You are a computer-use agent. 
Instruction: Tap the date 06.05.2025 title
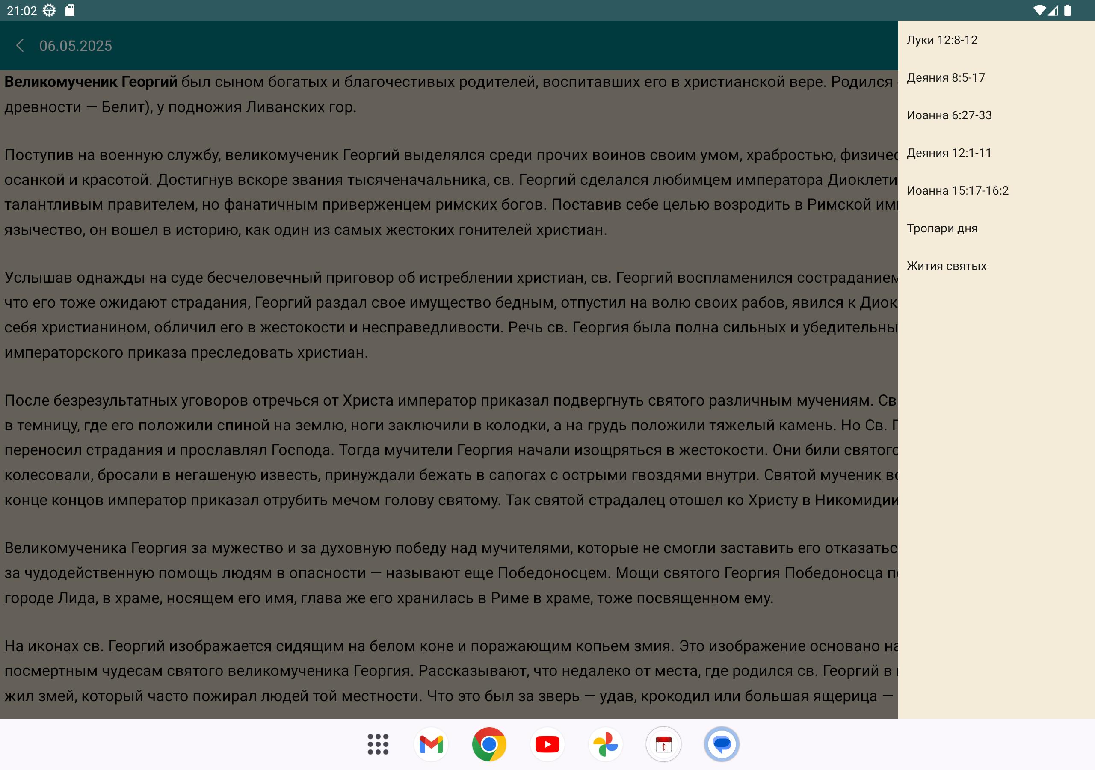pos(76,46)
